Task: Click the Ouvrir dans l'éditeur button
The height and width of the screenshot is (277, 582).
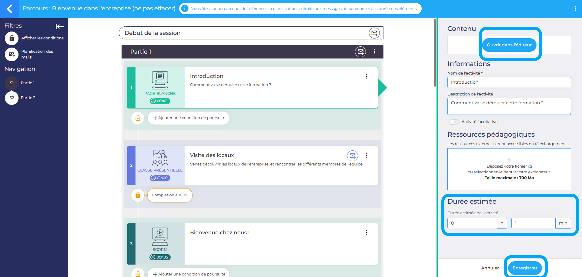Action: pos(509,45)
